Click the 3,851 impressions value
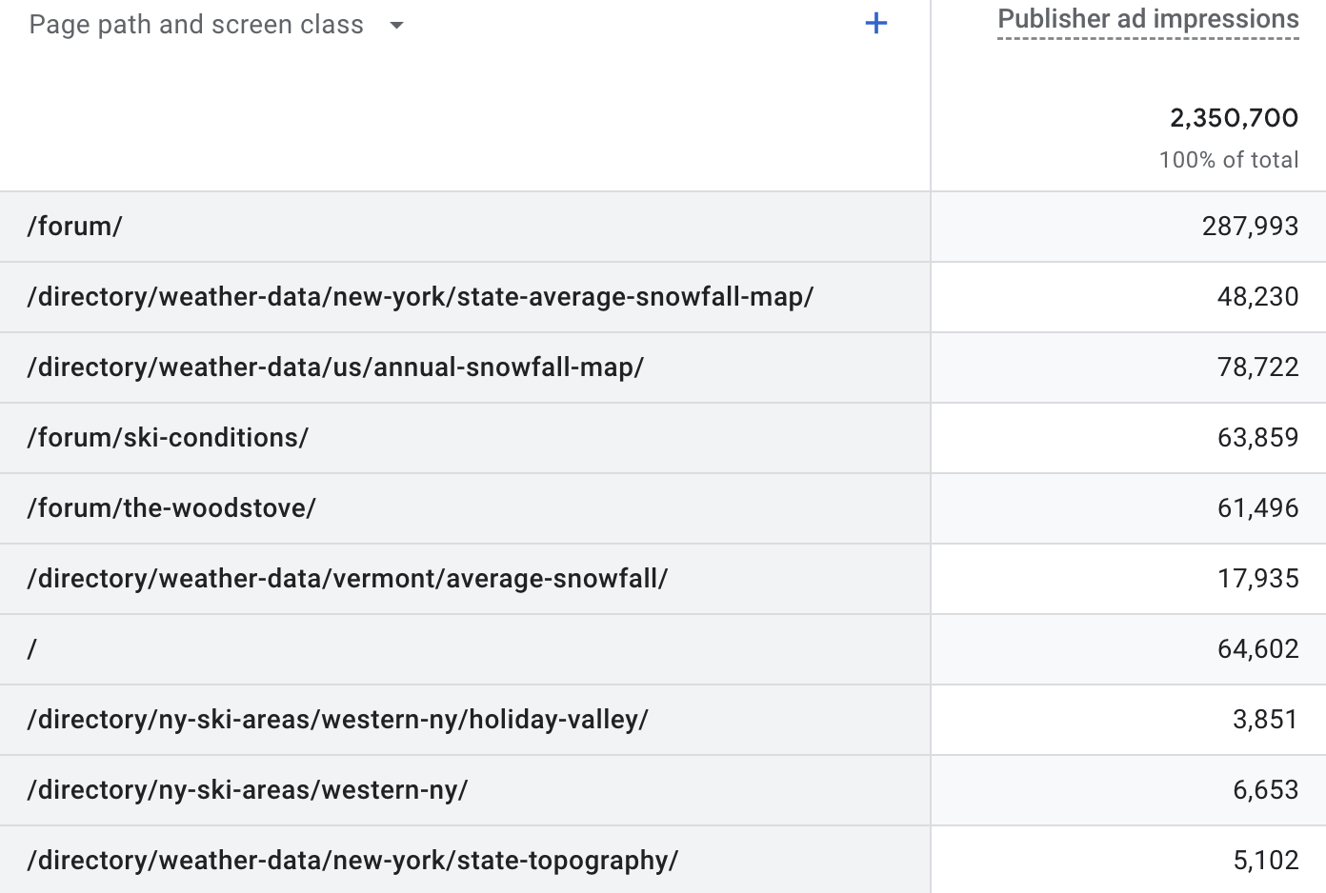The image size is (1326, 893). 1265,720
